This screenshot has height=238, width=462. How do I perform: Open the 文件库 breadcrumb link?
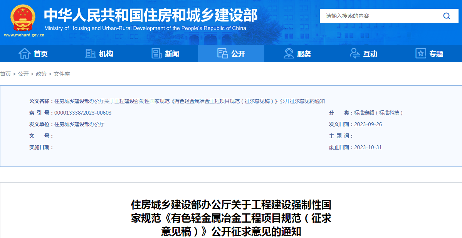[62, 74]
